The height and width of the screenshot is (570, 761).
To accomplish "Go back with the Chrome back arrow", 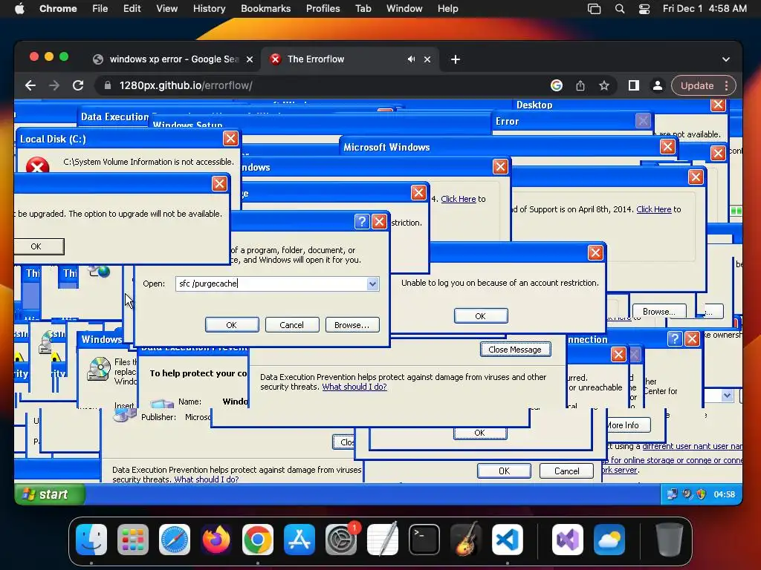I will [30, 86].
